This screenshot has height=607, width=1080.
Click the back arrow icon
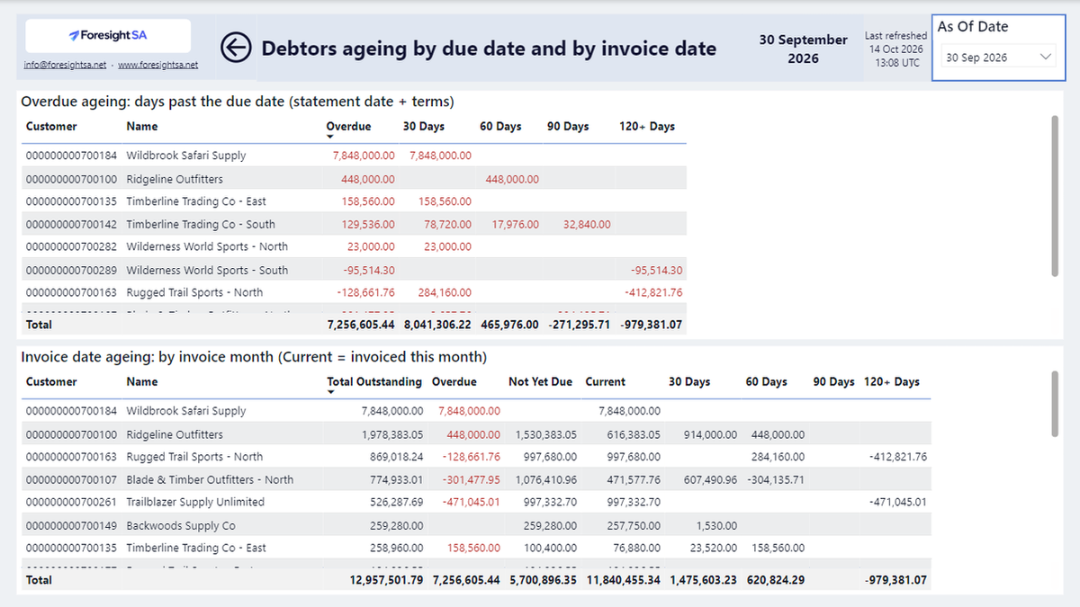[236, 48]
